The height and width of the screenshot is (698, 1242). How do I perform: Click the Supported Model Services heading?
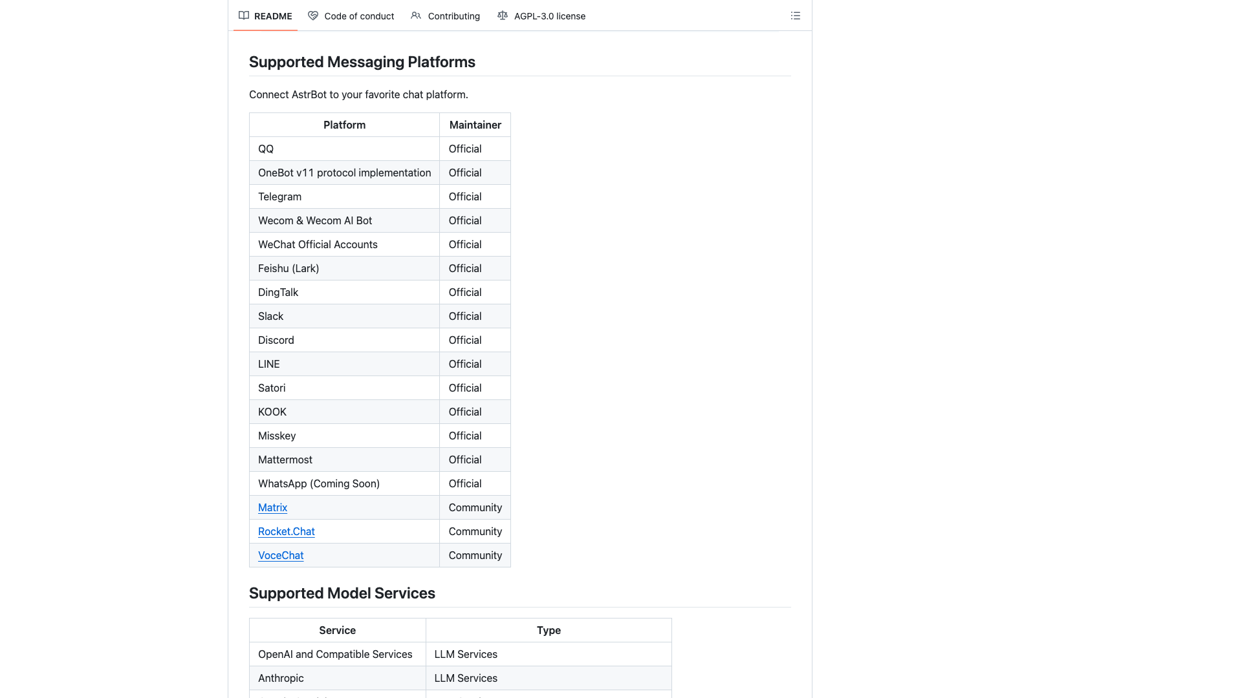click(x=342, y=593)
